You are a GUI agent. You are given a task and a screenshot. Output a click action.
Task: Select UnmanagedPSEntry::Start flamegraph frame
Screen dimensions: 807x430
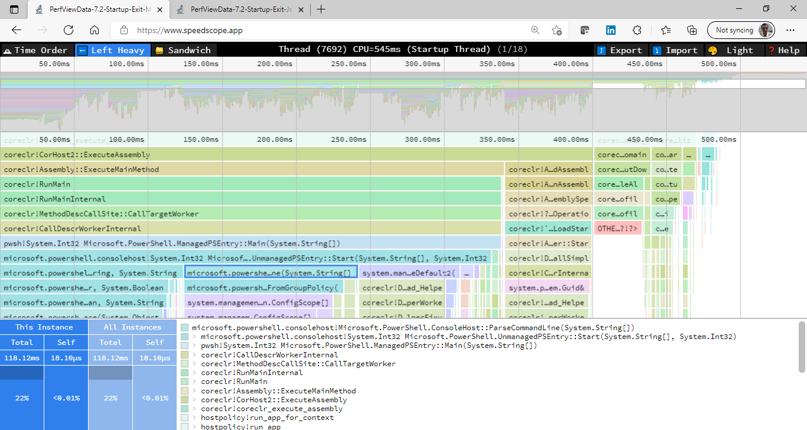pyautogui.click(x=245, y=258)
